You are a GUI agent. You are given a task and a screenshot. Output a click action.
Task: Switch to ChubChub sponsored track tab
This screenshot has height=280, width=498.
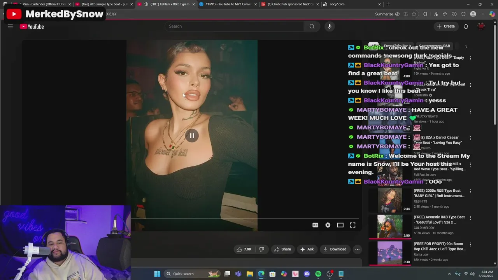[x=289, y=4]
